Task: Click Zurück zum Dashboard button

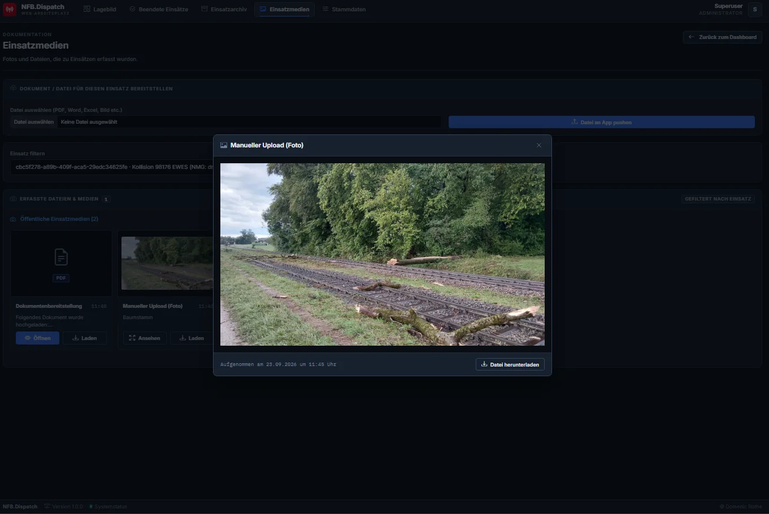Action: (723, 37)
